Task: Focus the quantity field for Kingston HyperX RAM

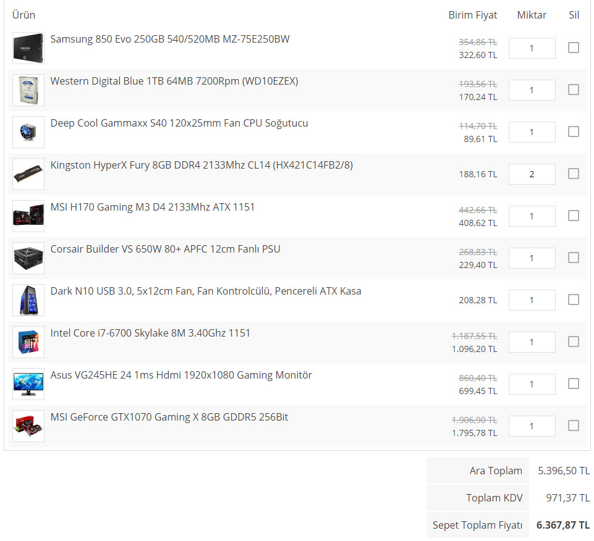Action: (x=532, y=174)
